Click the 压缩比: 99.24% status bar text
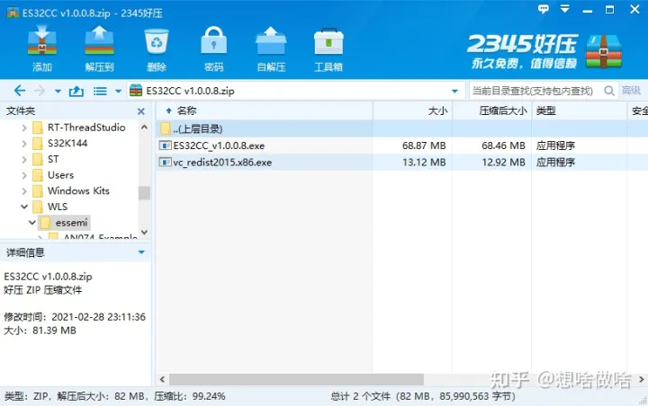 [x=190, y=396]
